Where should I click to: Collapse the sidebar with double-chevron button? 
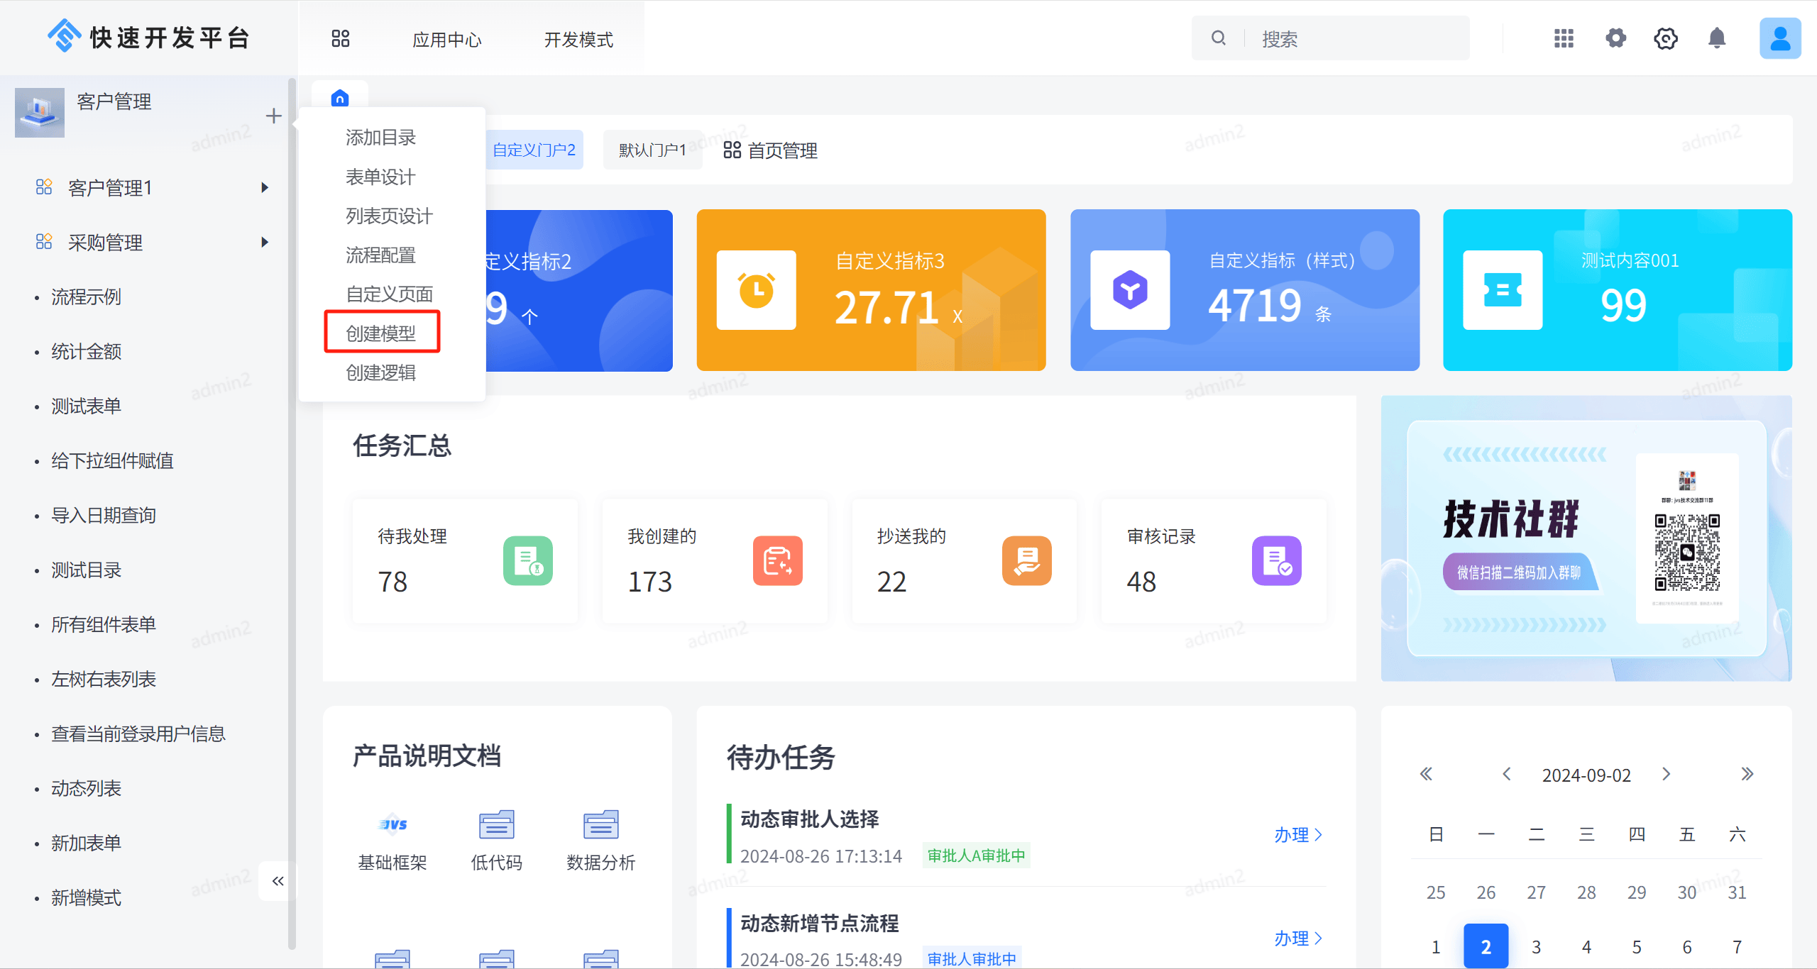tap(278, 881)
